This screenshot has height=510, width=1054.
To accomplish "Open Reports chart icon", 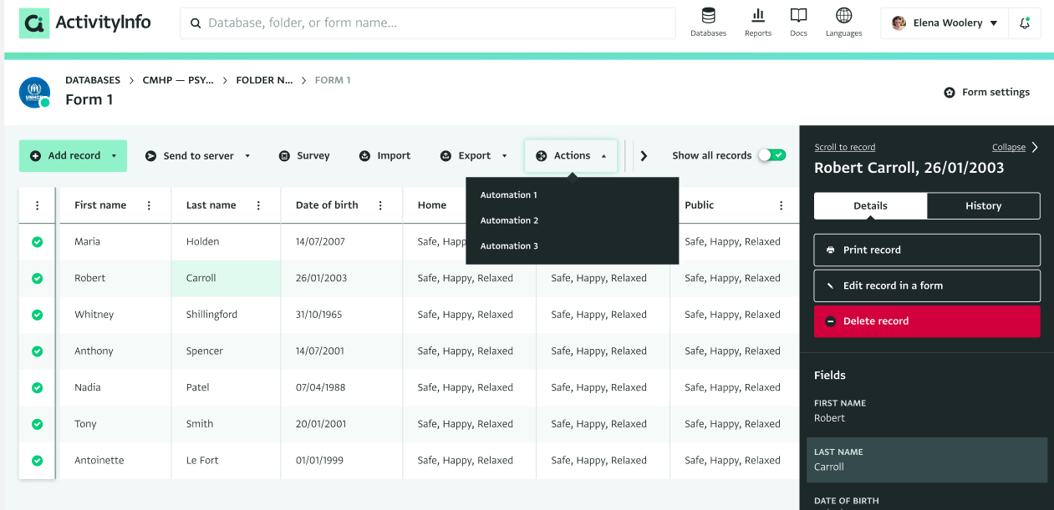I will [758, 17].
